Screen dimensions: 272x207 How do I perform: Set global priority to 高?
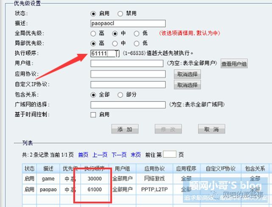[x=93, y=33]
